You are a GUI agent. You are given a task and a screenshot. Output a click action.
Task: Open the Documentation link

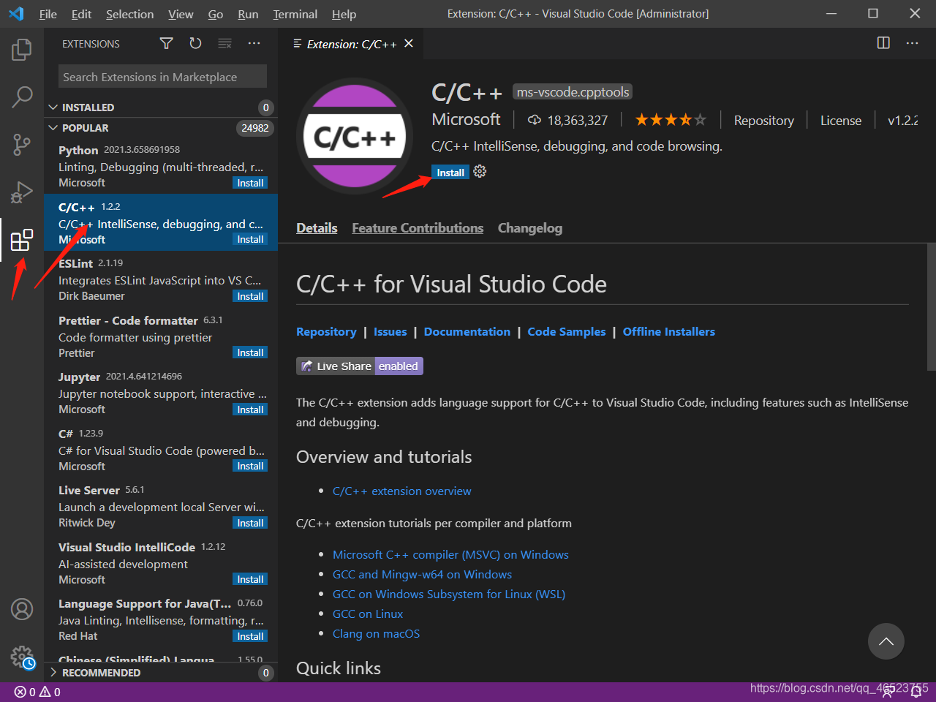467,332
